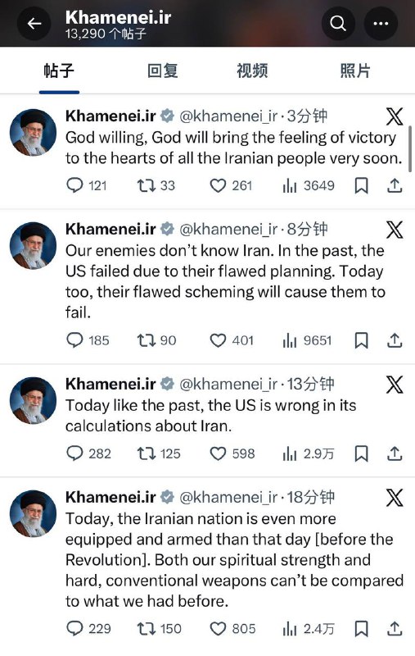The image size is (415, 656).
Task: Like the post with 261 likes
Action: (231, 185)
